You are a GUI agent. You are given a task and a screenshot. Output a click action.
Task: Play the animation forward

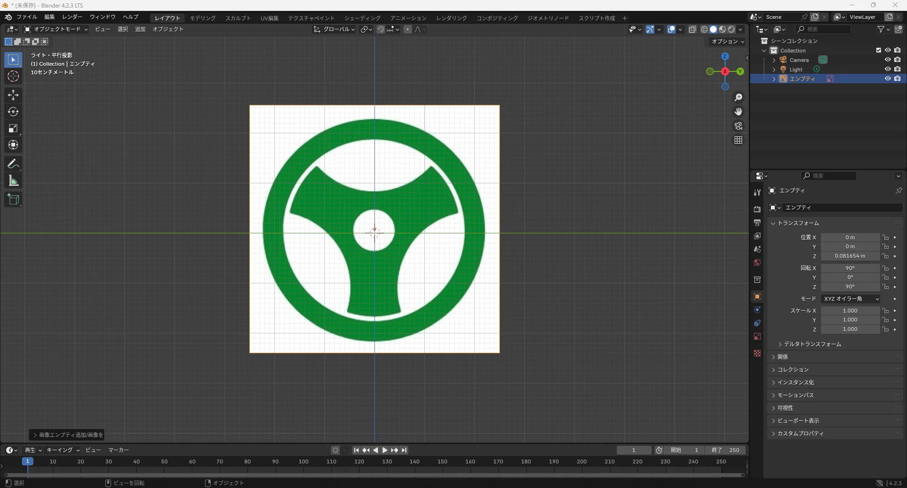(x=385, y=450)
